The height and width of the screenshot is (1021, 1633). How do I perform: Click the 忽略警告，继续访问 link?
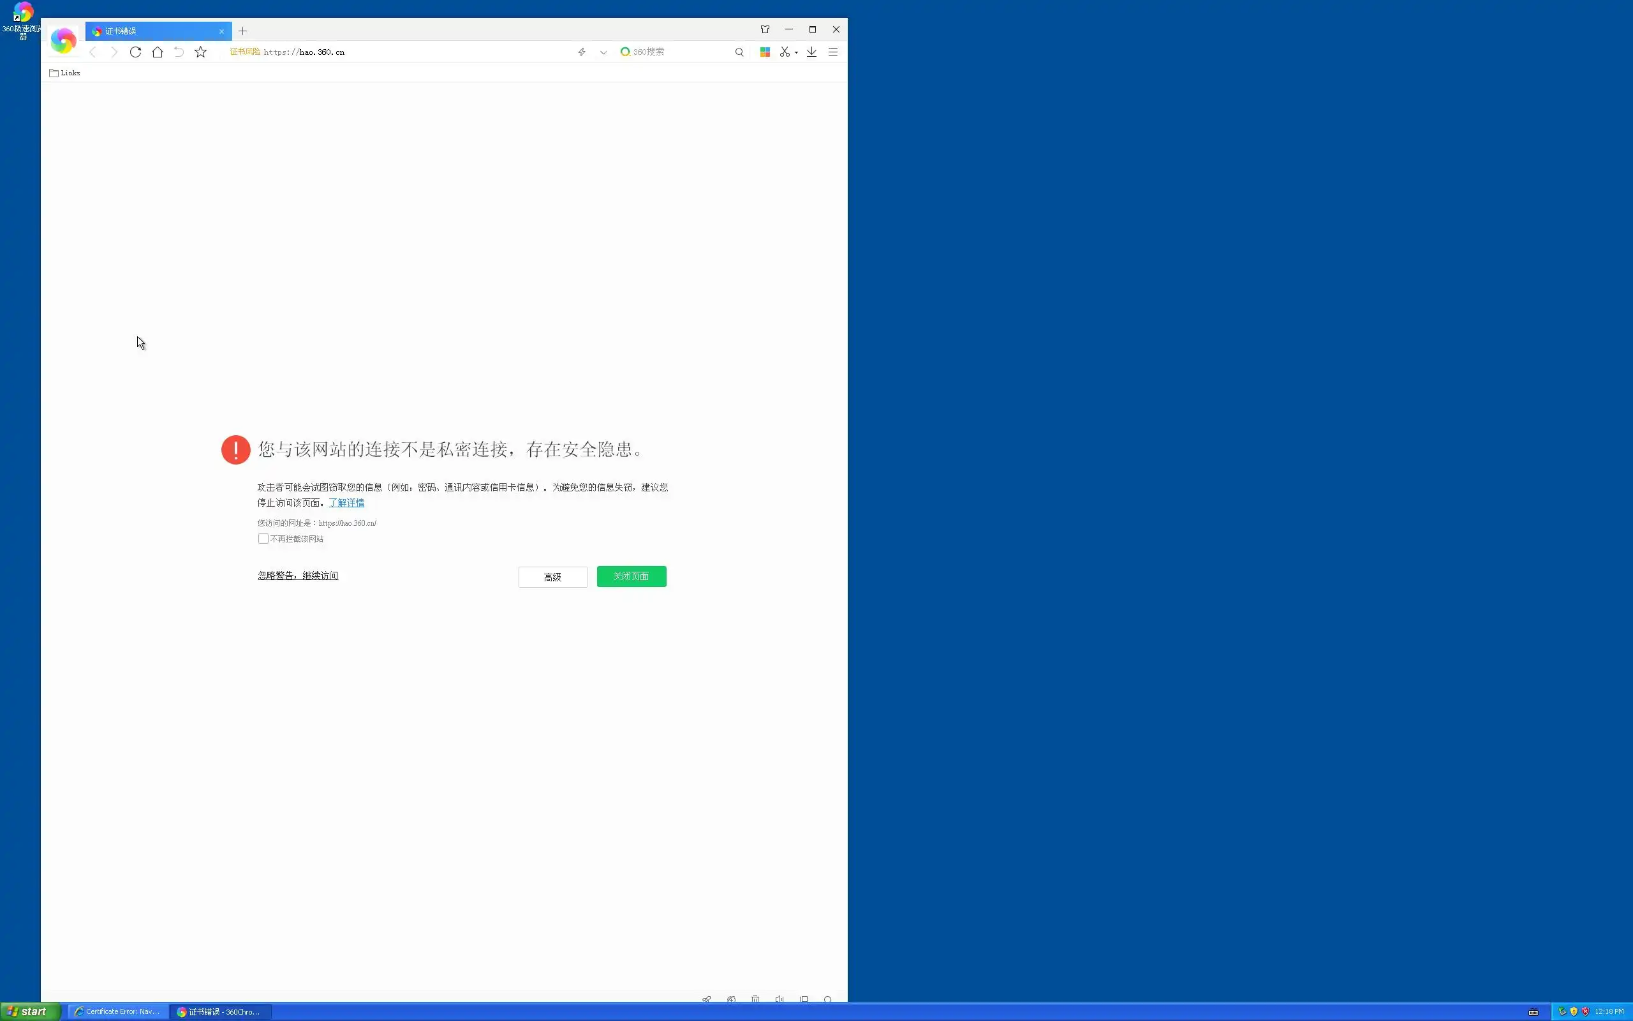point(298,576)
